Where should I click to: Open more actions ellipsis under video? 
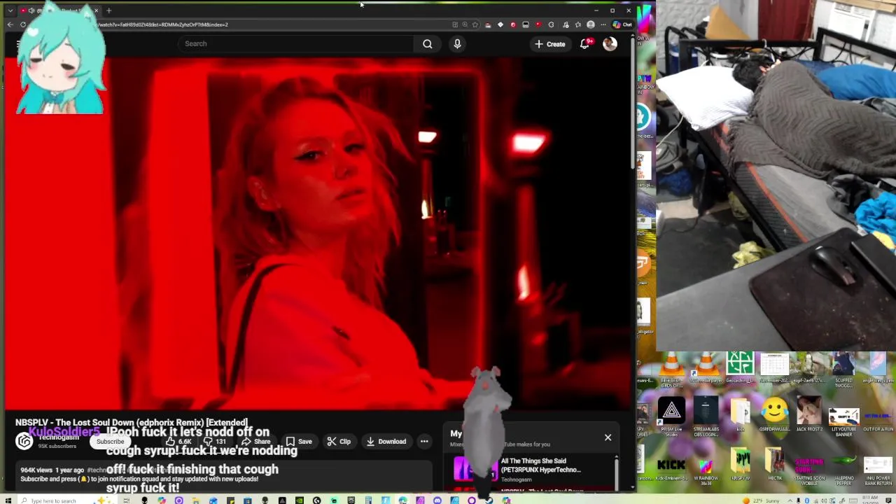click(424, 442)
